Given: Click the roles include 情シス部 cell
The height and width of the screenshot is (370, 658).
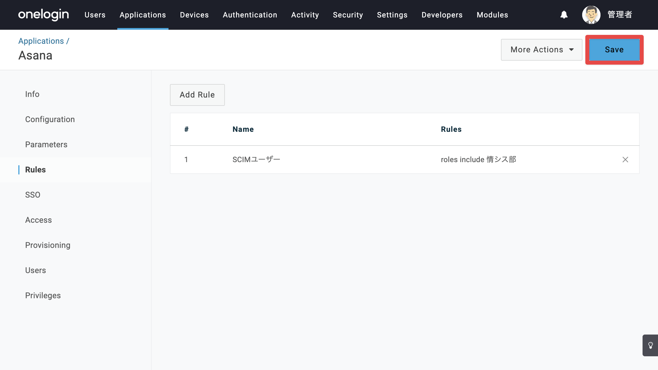Looking at the screenshot, I should coord(478,160).
